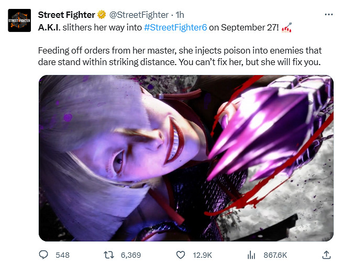Open the #StreetFighter6 hashtag link
Screen dimensions: 343x264
[x=175, y=27]
